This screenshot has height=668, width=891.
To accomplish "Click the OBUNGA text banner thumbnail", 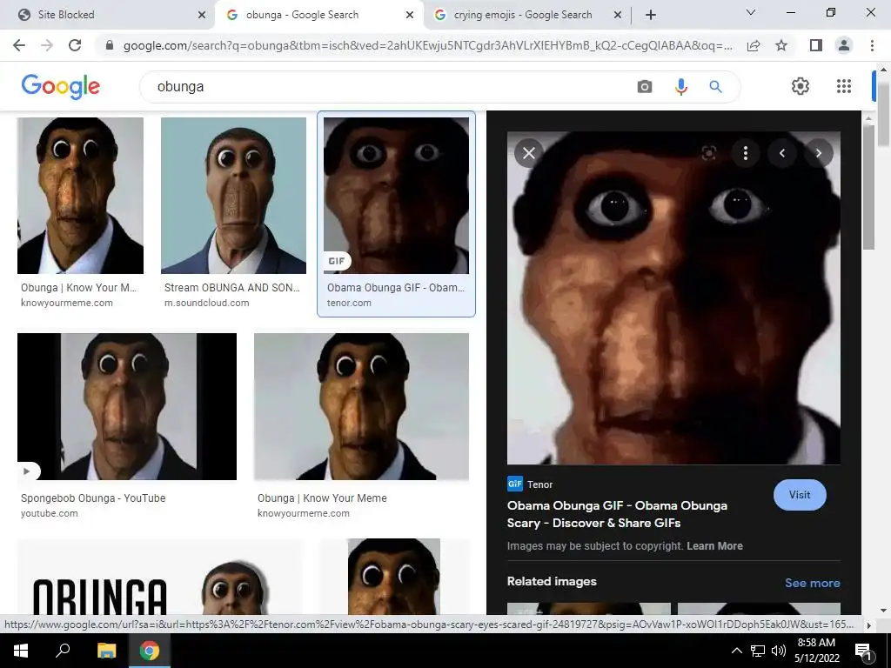I will (160, 577).
